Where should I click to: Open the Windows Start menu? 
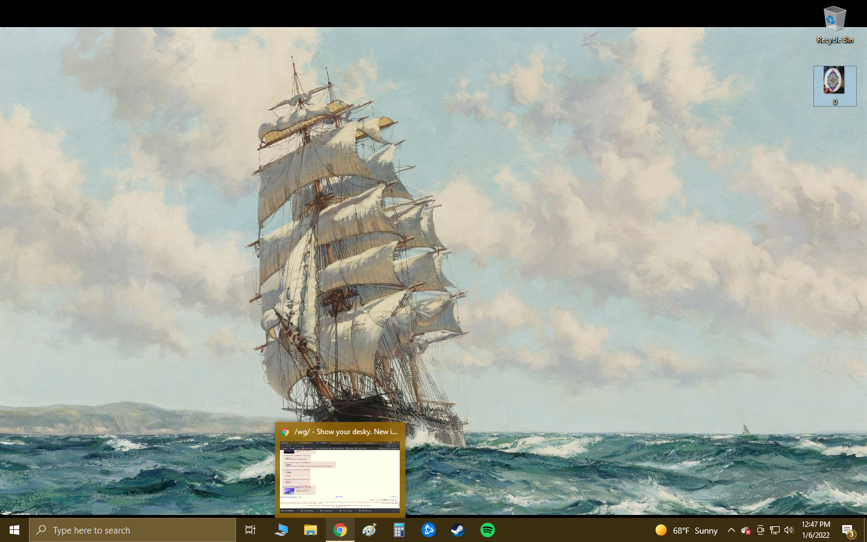(14, 530)
